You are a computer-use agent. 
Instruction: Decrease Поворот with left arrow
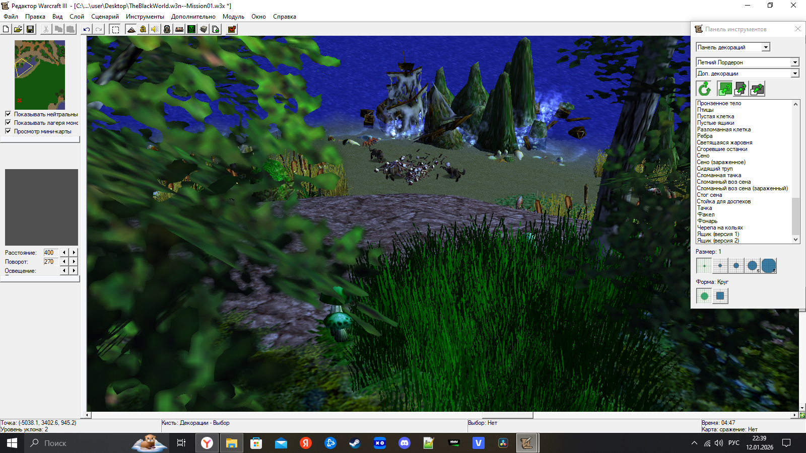click(64, 262)
